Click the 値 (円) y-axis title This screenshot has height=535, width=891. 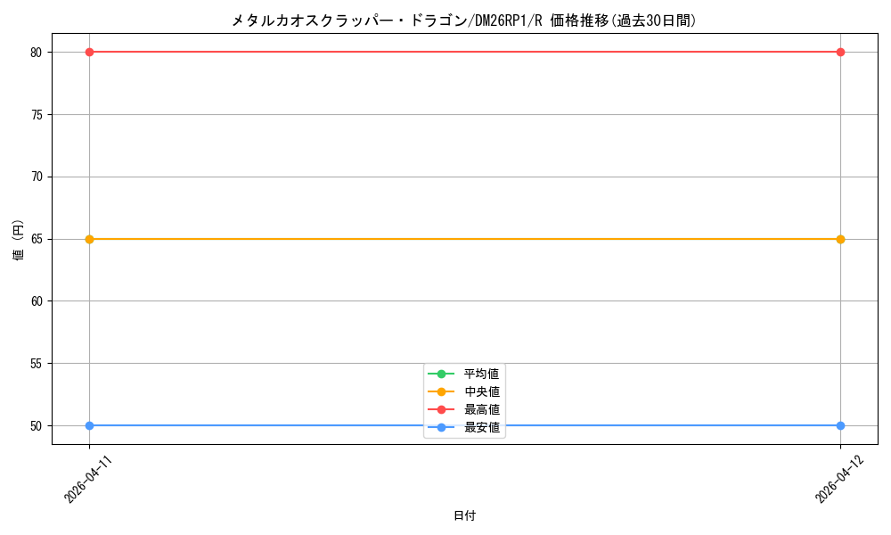click(19, 239)
